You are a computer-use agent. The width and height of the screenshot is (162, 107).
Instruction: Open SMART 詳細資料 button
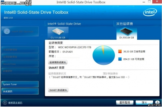(x=58, y=90)
